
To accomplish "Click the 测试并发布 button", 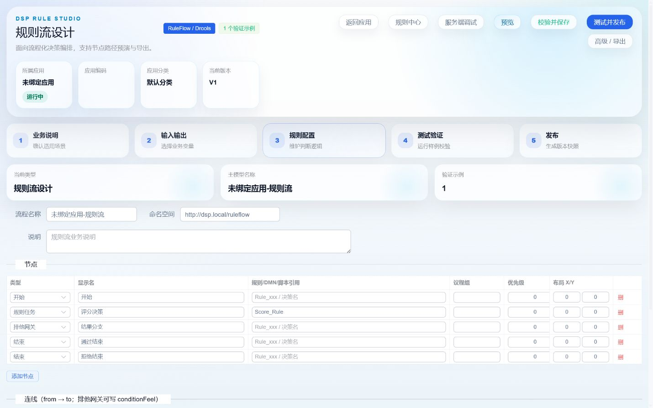I will click(x=610, y=22).
